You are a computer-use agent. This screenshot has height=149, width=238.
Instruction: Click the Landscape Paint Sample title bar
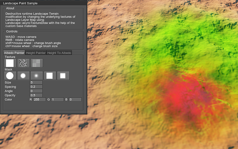click(x=44, y=3)
